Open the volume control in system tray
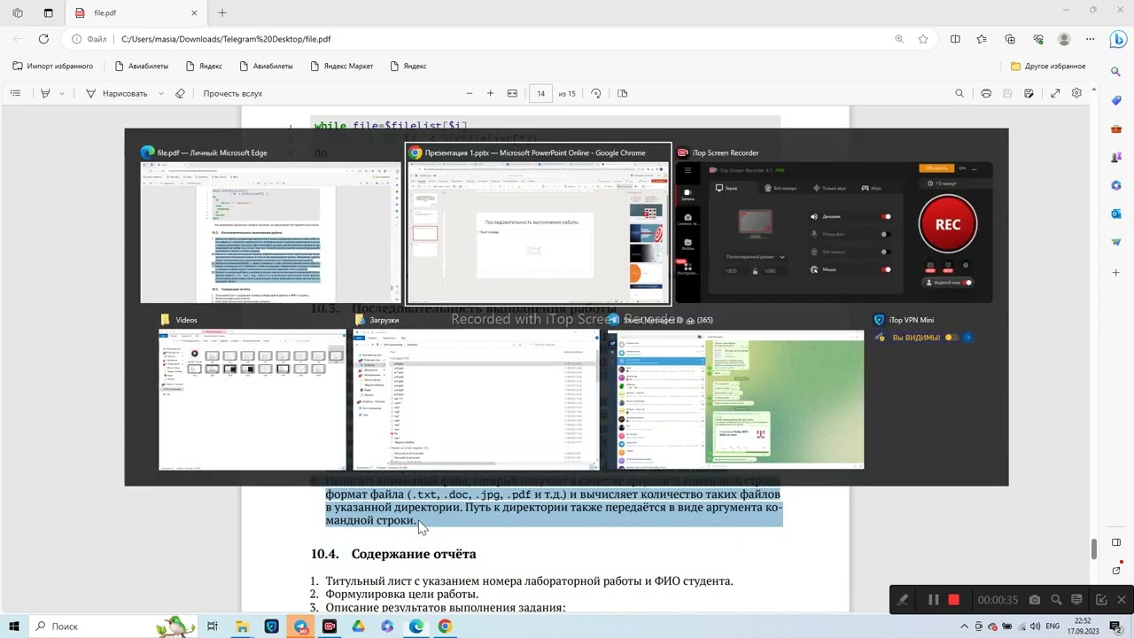 (x=1034, y=626)
